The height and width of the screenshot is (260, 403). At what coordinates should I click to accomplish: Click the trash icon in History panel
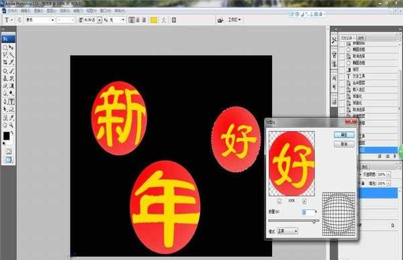395,156
